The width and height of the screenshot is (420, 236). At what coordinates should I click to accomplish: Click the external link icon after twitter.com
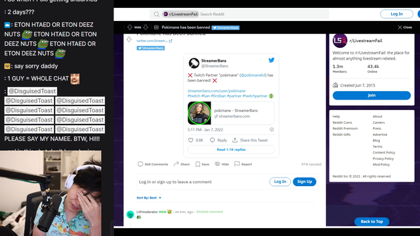click(x=171, y=41)
